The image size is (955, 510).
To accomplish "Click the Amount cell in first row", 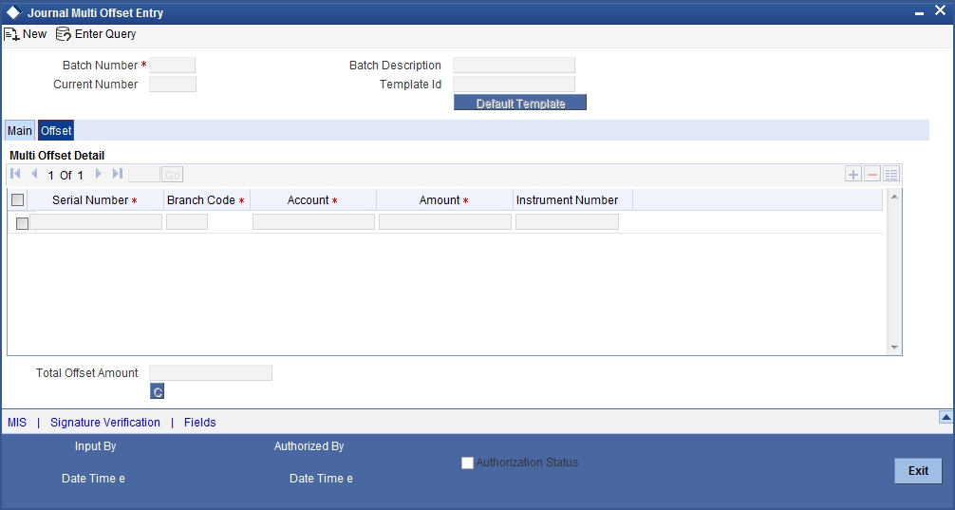I will coord(445,222).
